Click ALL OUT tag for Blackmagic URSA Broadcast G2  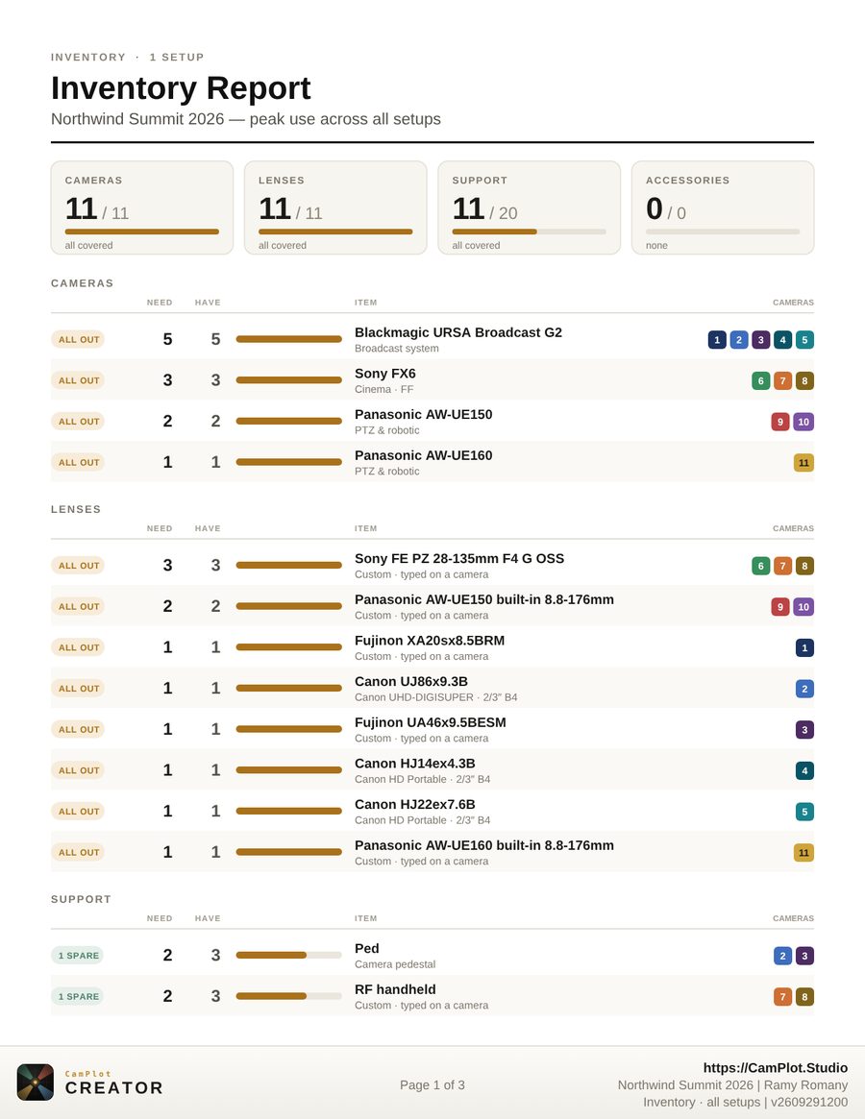[78, 339]
